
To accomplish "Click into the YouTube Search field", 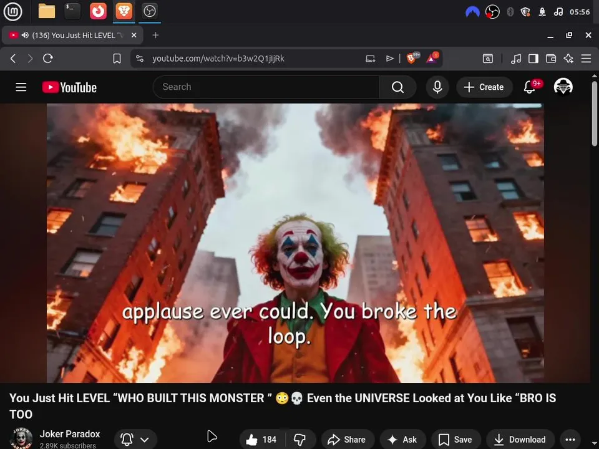I will 266,87.
